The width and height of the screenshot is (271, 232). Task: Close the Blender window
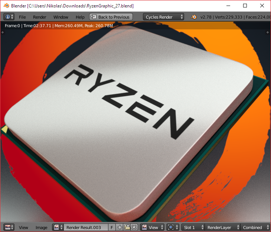[262, 6]
